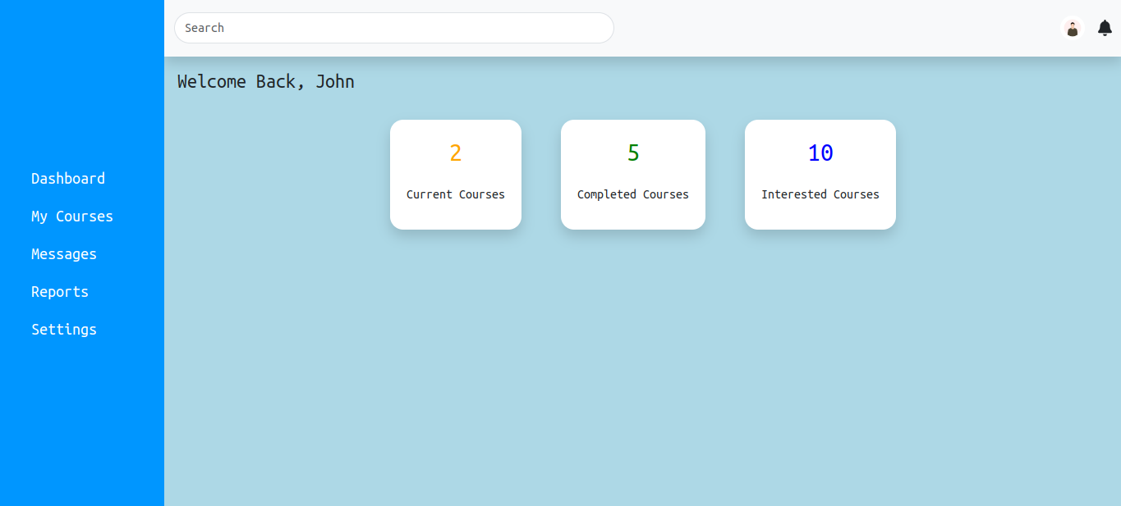
Task: Go to Messages
Action: coord(64,253)
